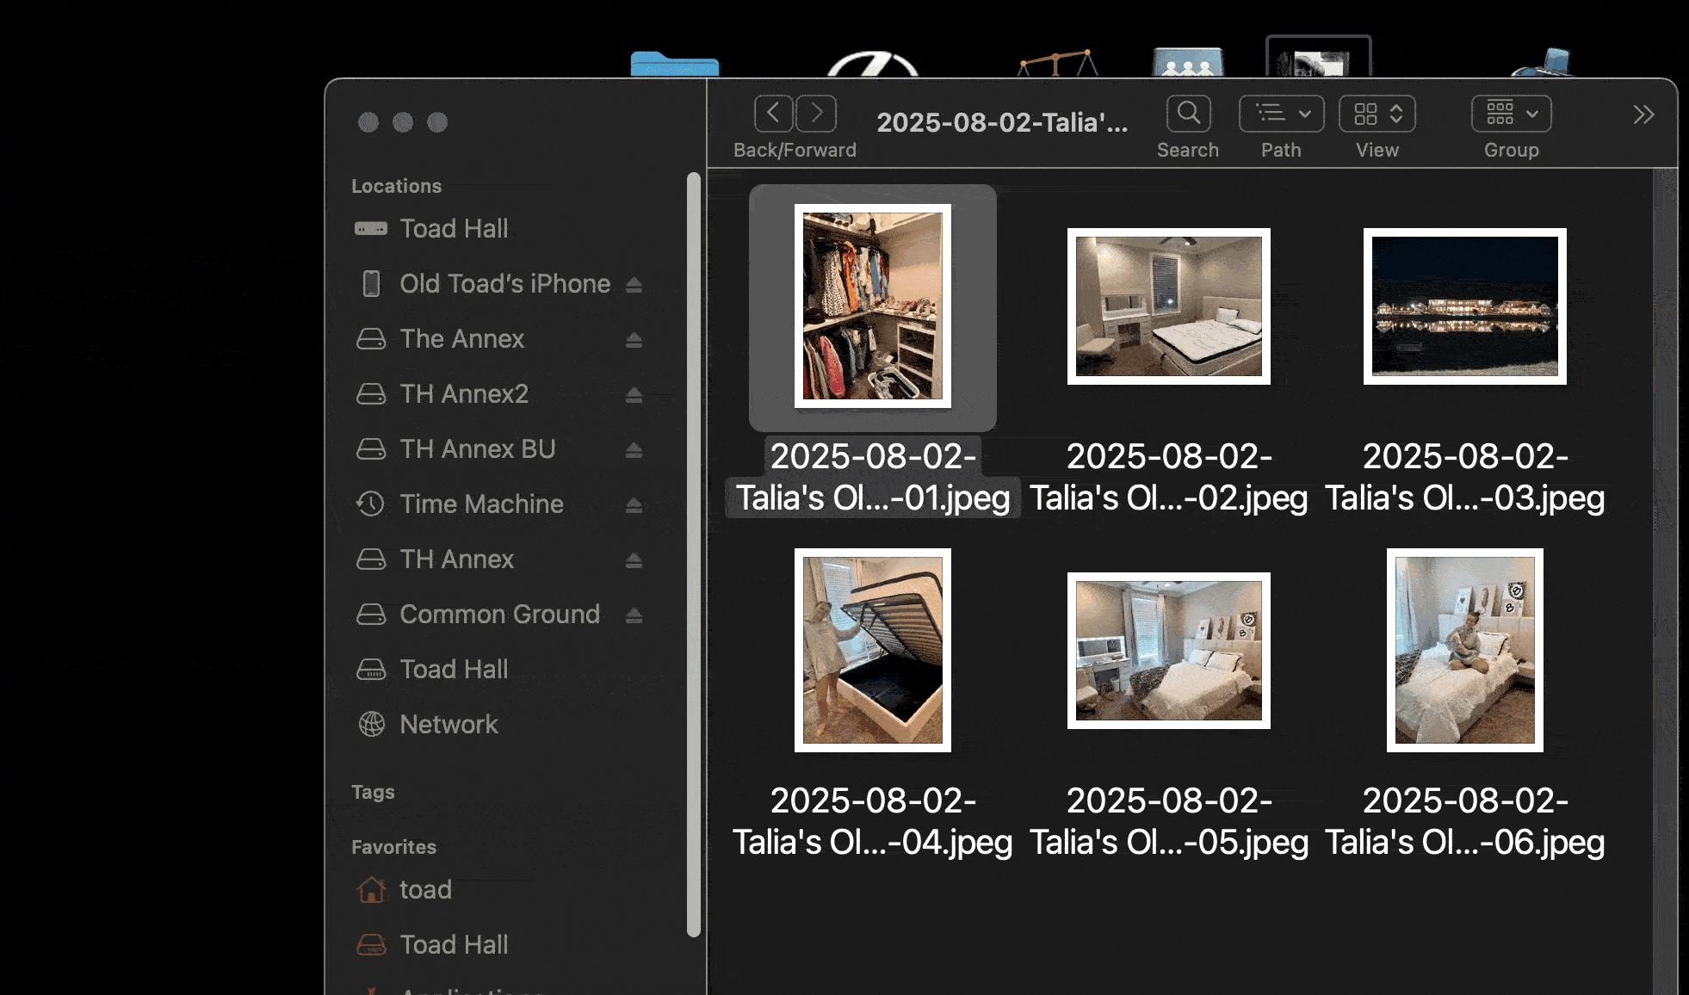Select the -04.jpeg bed frame photo
Viewport: 1689px width, 995px height.
(872, 651)
